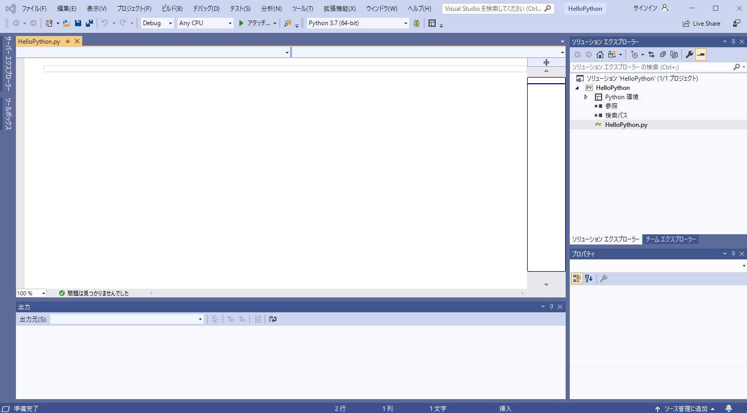This screenshot has width=747, height=413.
Task: Open the Python environment package icon
Action: [x=417, y=23]
